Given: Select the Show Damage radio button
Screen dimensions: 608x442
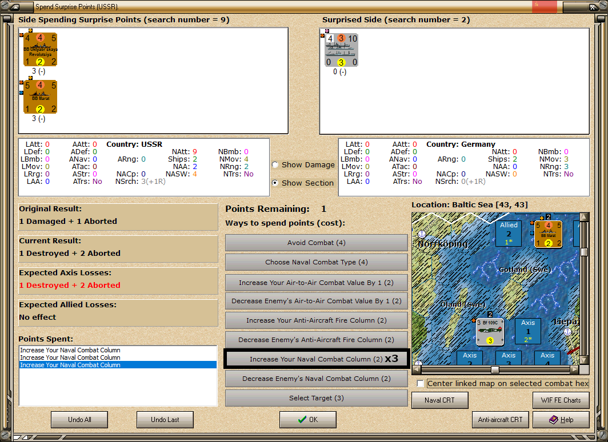Looking at the screenshot, I should coord(275,164).
